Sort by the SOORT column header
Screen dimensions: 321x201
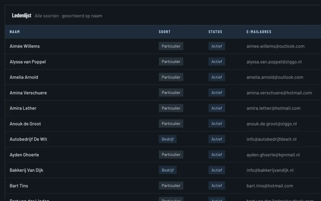click(165, 32)
